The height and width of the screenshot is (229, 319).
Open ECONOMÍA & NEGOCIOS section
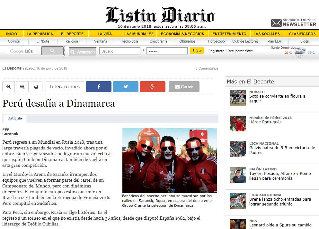point(182,34)
